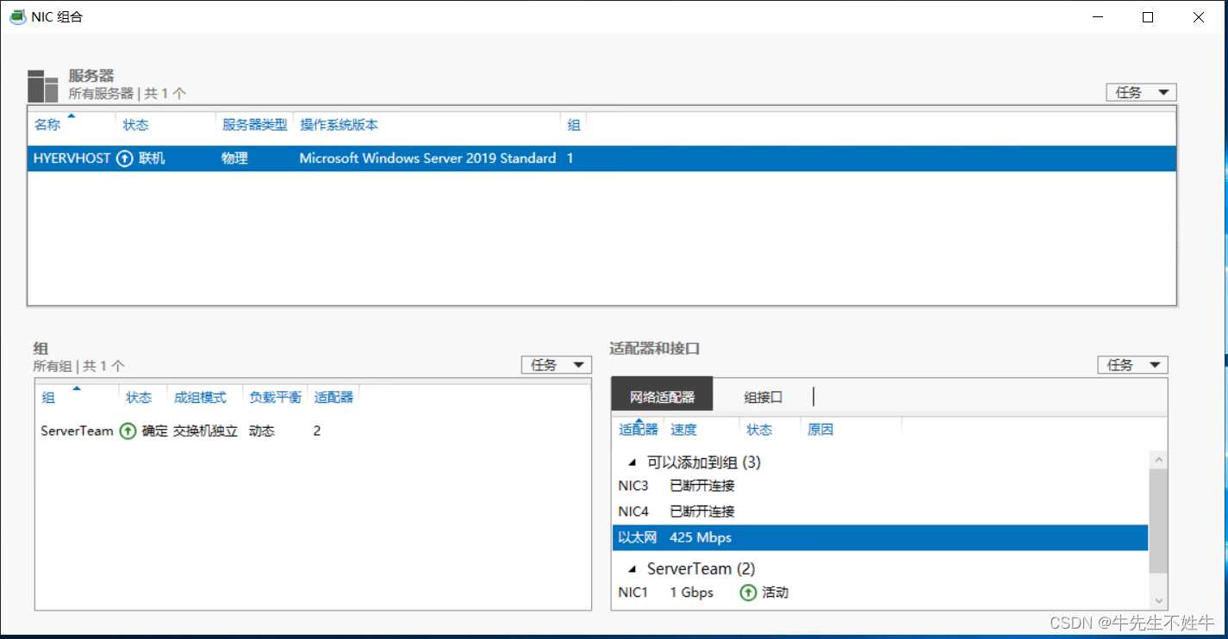Click the adapter list vertical scrollbar thumb
The image size is (1228, 639).
[1158, 523]
